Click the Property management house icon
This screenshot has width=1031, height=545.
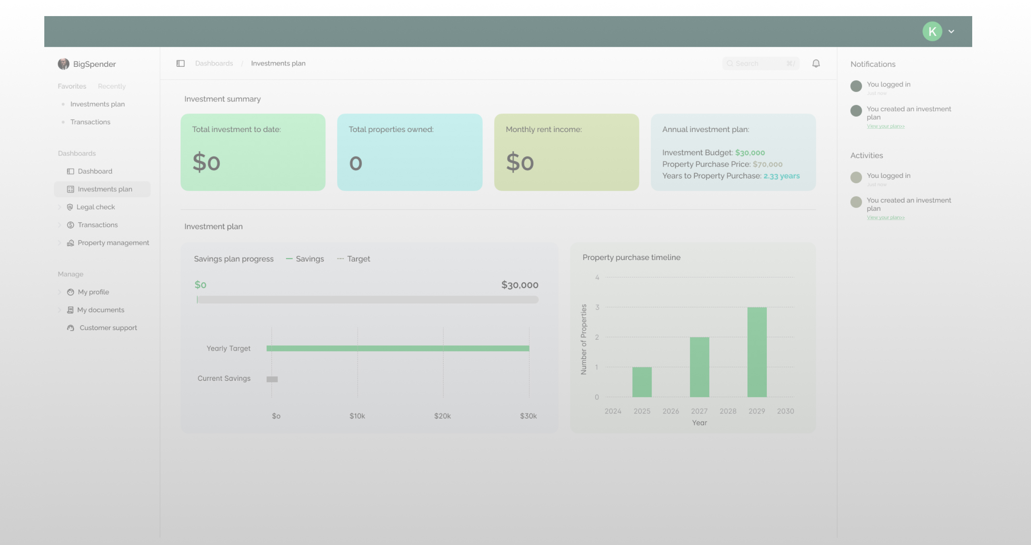(x=70, y=243)
